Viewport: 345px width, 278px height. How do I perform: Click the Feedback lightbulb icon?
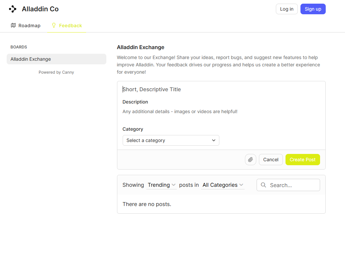(x=54, y=26)
